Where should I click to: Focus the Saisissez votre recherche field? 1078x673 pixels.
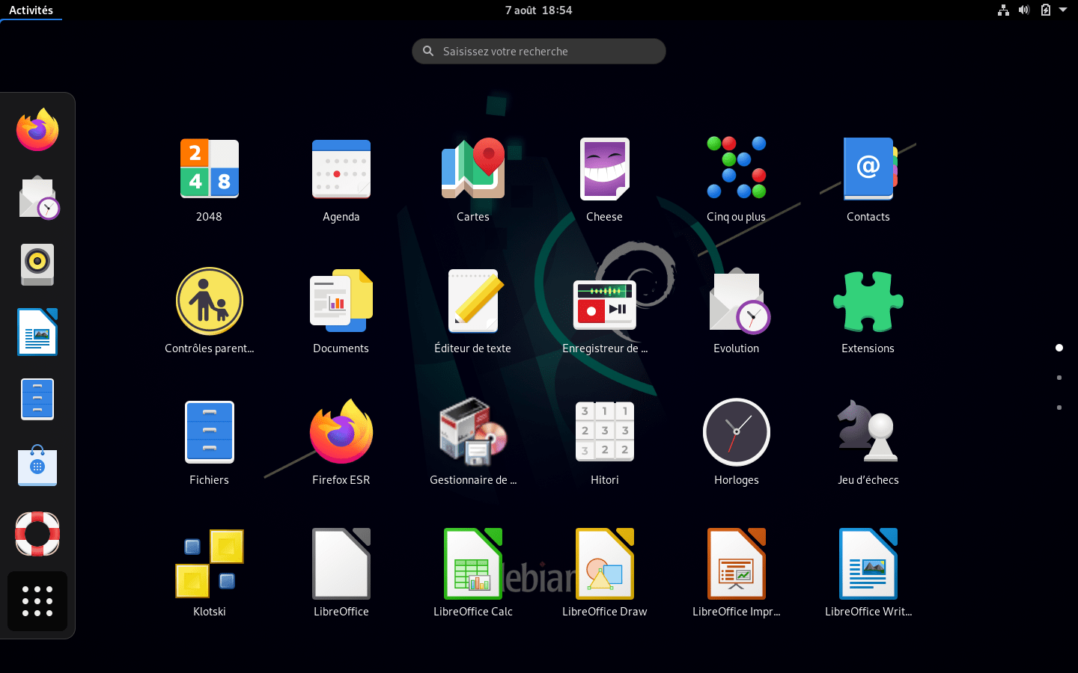click(x=539, y=51)
